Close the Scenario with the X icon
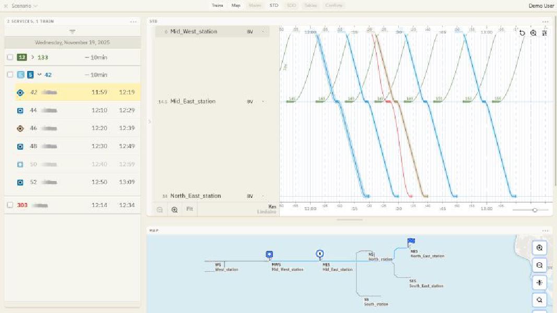This screenshot has height=313, width=557. coord(6,6)
